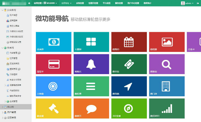The image size is (201, 122).
Task: Select the sidebar item with house icon
Action: point(14,64)
